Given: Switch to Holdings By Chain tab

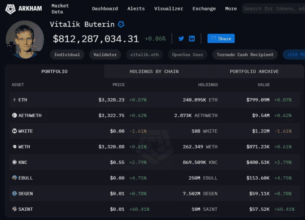Looking at the screenshot, I should pyautogui.click(x=154, y=71).
